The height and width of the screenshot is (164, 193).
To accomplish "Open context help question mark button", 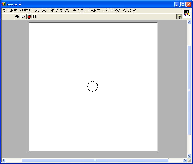I will click(179, 17).
